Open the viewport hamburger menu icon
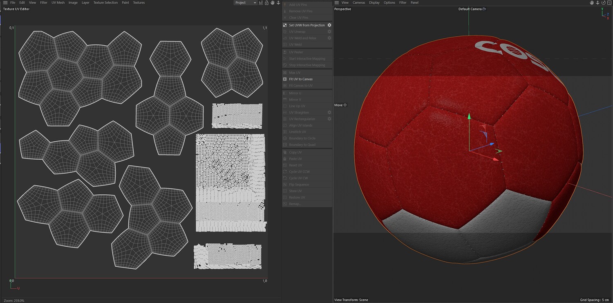Image resolution: width=613 pixels, height=303 pixels. click(x=337, y=2)
